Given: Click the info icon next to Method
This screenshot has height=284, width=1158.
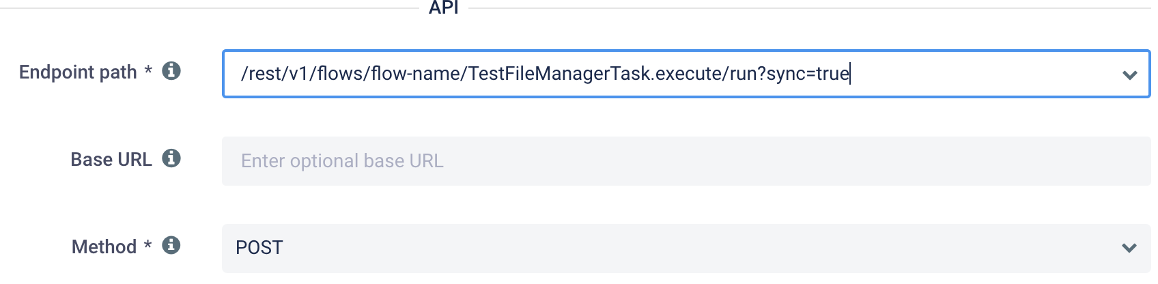Looking at the screenshot, I should pos(171,245).
